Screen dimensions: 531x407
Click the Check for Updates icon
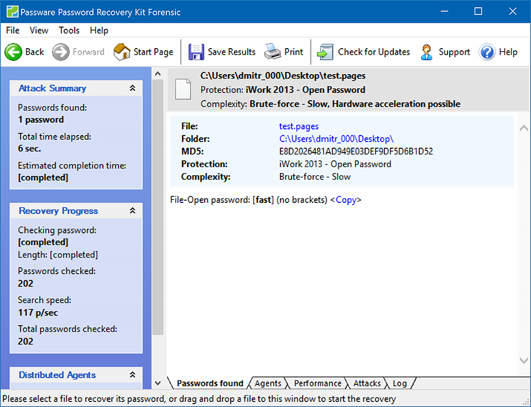pos(325,52)
